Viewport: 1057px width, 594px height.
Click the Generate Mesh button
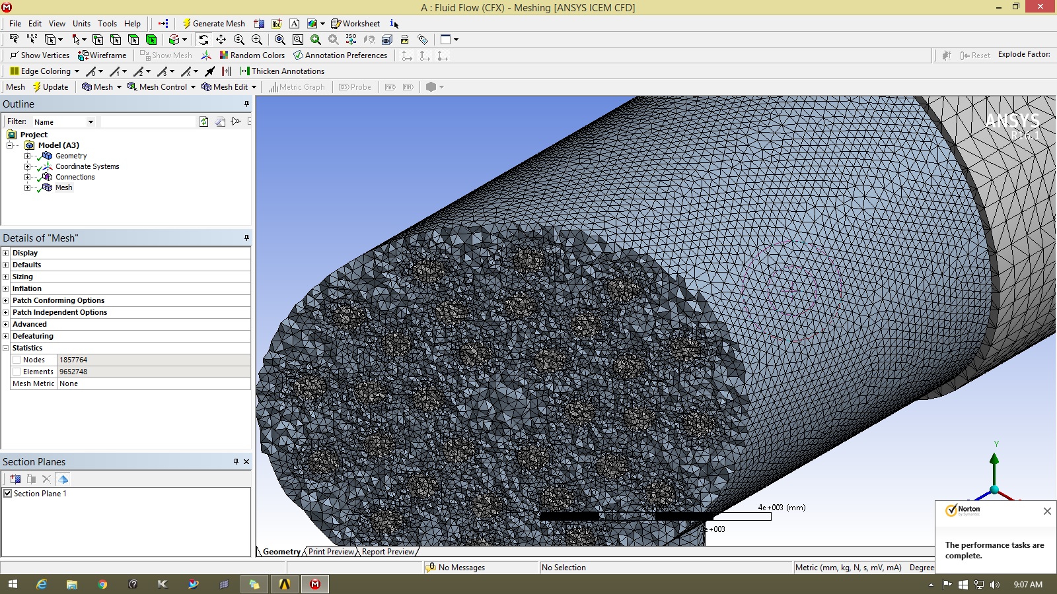tap(213, 24)
